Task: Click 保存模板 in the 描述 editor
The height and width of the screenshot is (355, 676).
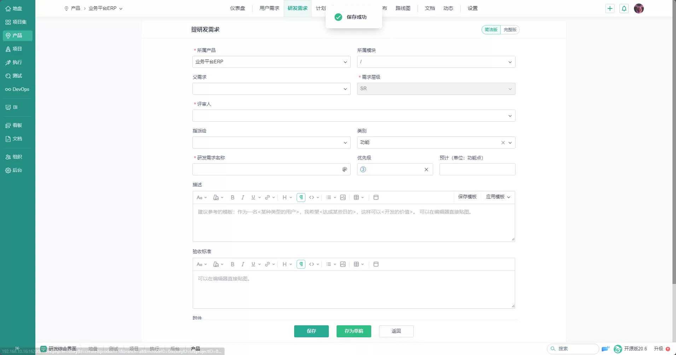Action: pos(467,197)
